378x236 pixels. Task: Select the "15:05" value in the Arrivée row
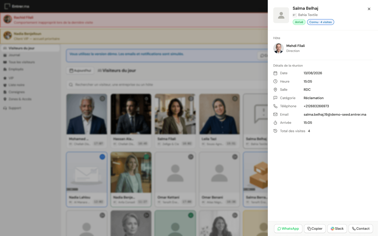click(x=308, y=123)
